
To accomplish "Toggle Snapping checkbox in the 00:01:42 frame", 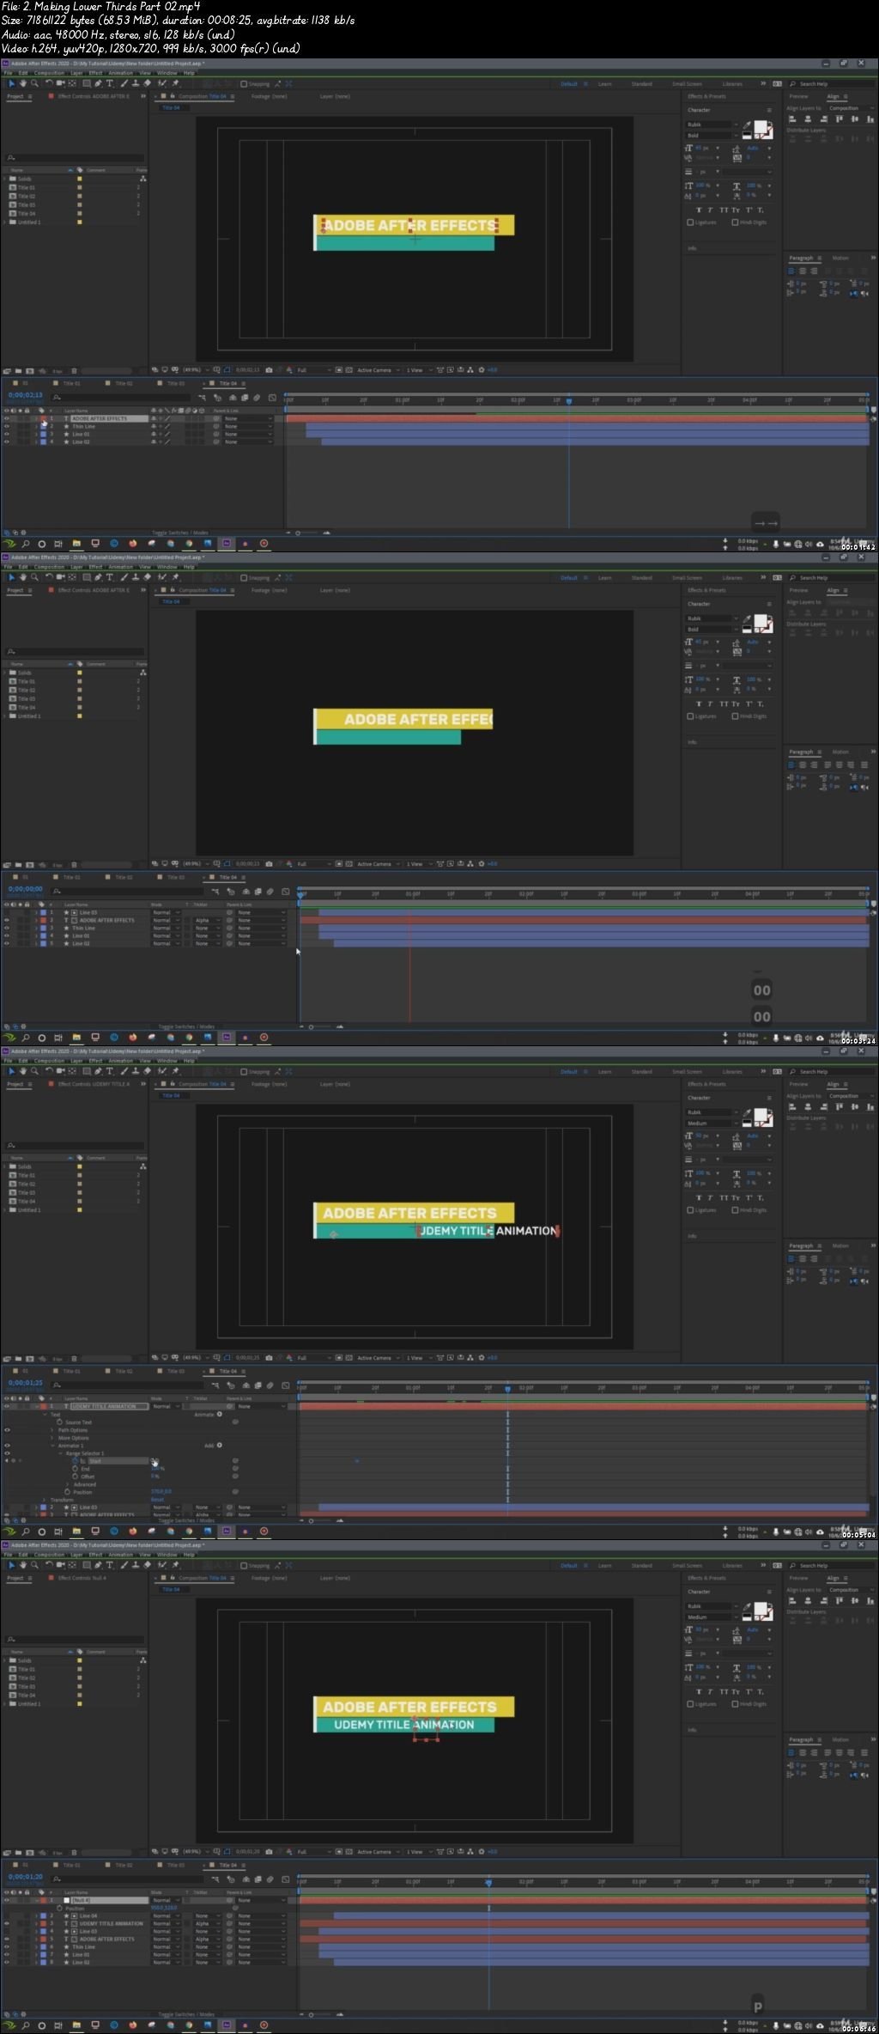I will tap(244, 83).
